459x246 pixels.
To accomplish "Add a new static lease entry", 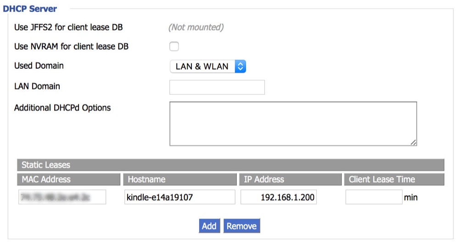I will pyautogui.click(x=209, y=226).
